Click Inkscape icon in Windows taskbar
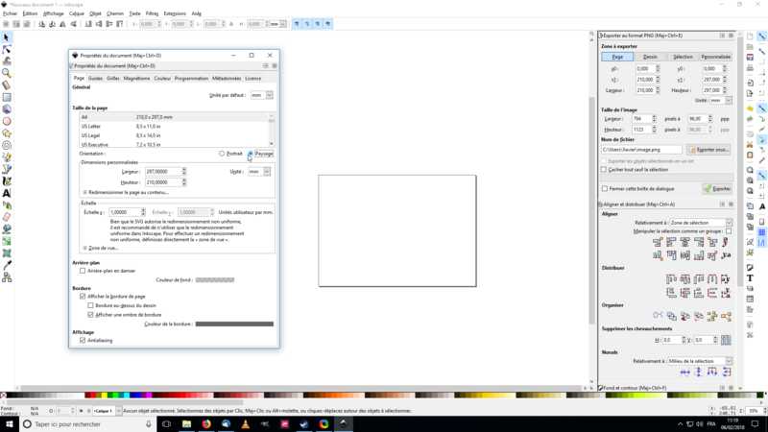The width and height of the screenshot is (768, 432). 344,423
